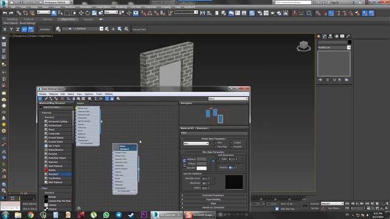Constrain to X axis button

pyautogui.click(x=5, y=29)
